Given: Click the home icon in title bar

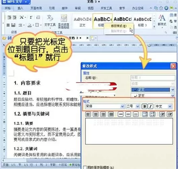Looking at the screenshot, I should 161,8.
